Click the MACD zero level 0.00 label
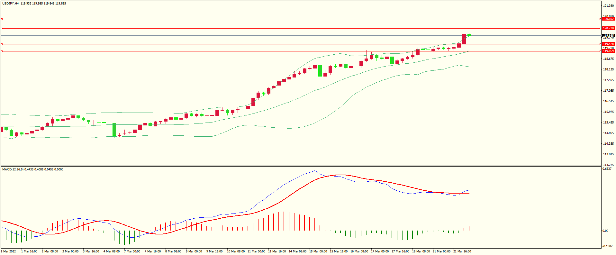Viewport: 616px width, 255px height. coord(605,231)
